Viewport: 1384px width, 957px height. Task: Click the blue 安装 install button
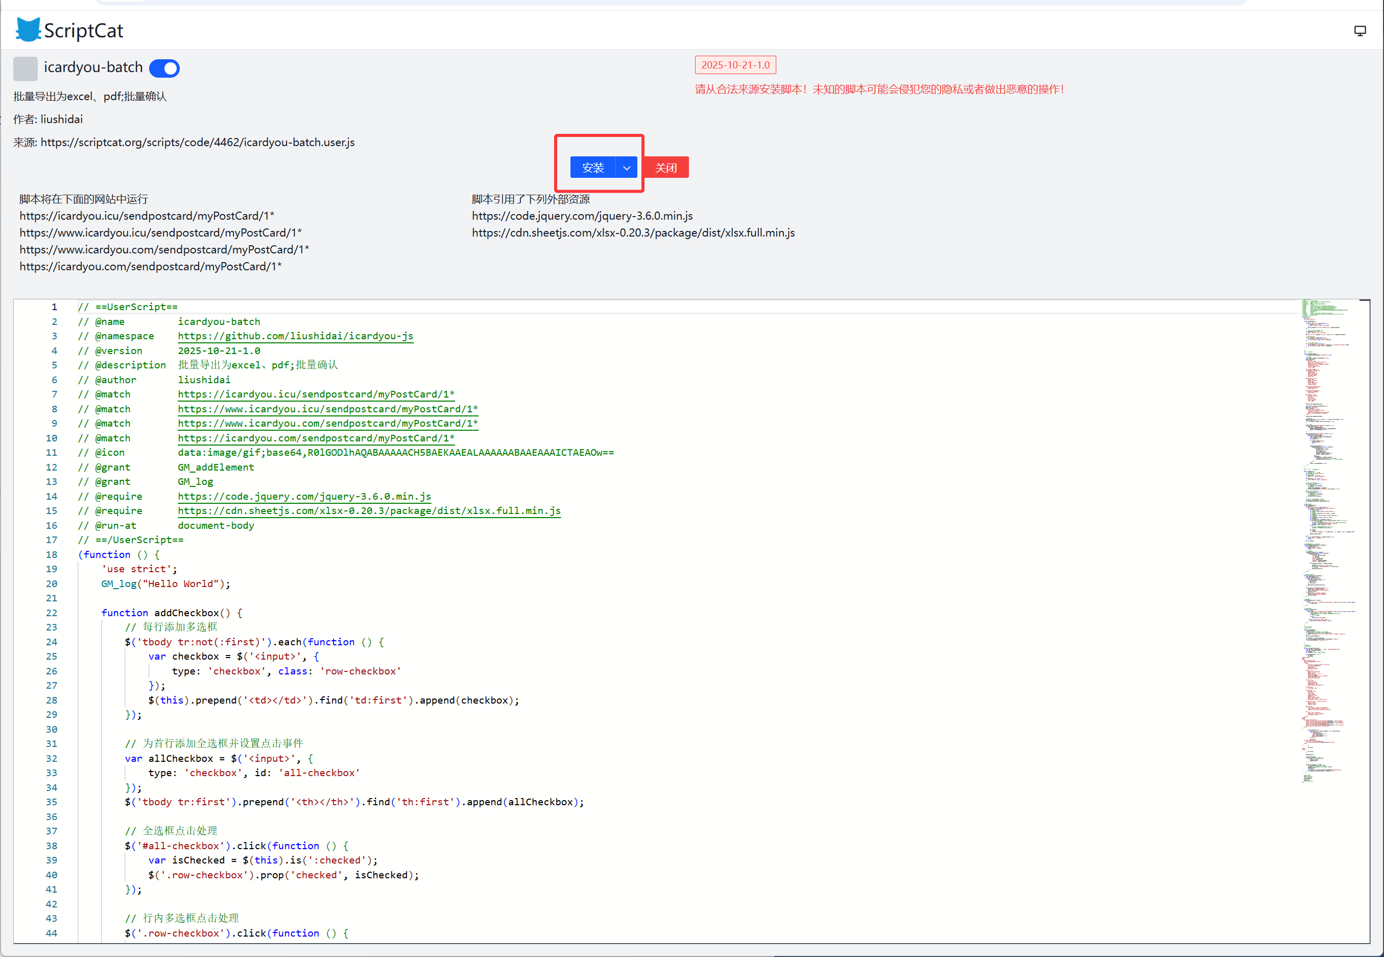[593, 168]
